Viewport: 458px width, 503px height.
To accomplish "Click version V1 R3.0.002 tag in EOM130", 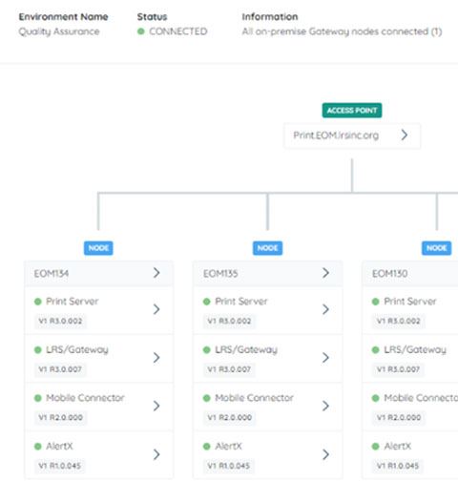I will coord(398,321).
